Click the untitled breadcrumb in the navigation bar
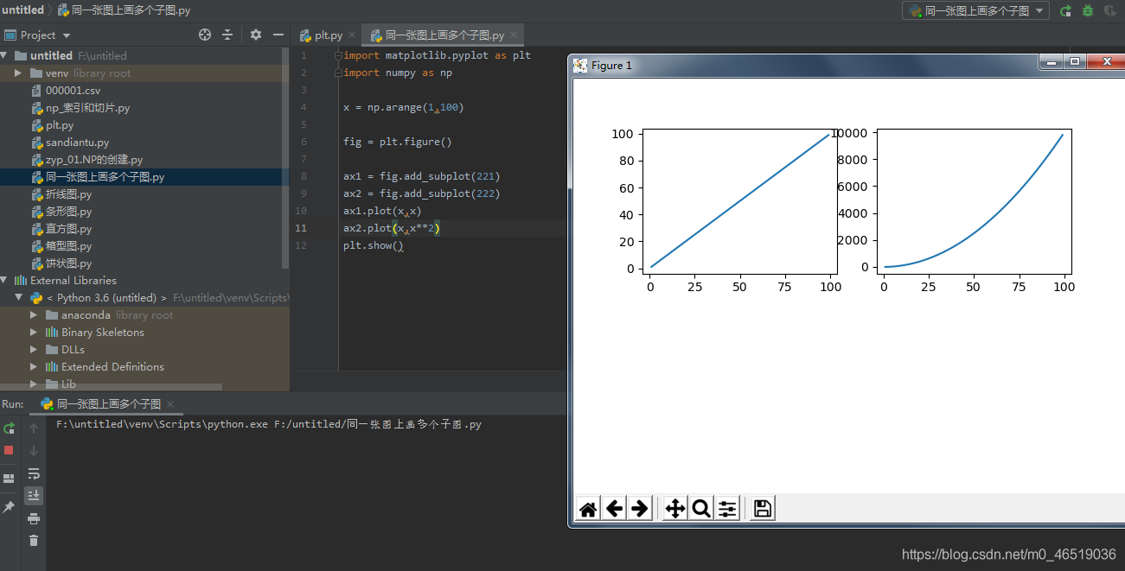This screenshot has height=571, width=1125. (x=22, y=10)
